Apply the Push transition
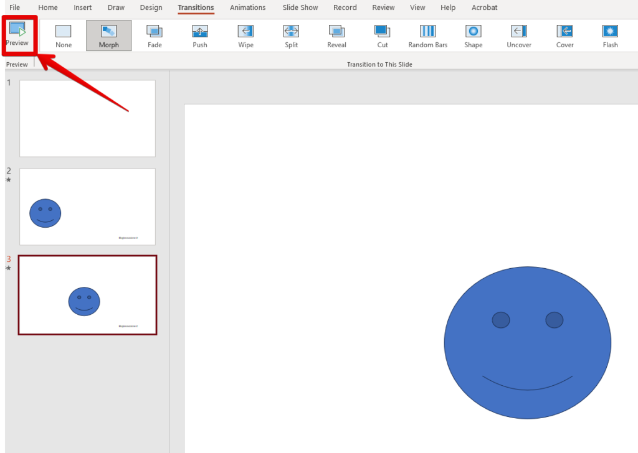 (x=200, y=35)
